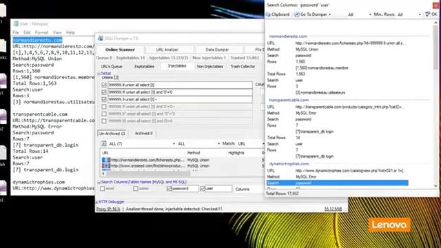Open the Notepad File menu
Screen dimensions: 441x248
[16, 32]
